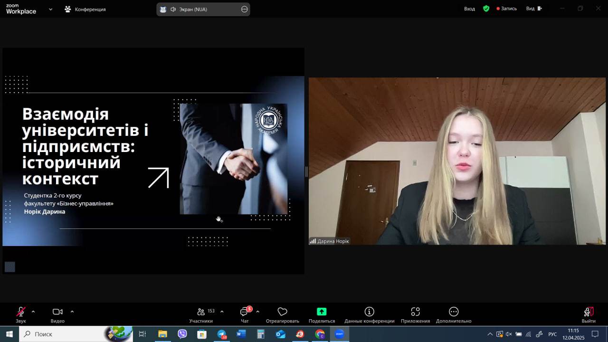Open Google Chrome from taskbar
The image size is (608, 342).
coord(320,334)
